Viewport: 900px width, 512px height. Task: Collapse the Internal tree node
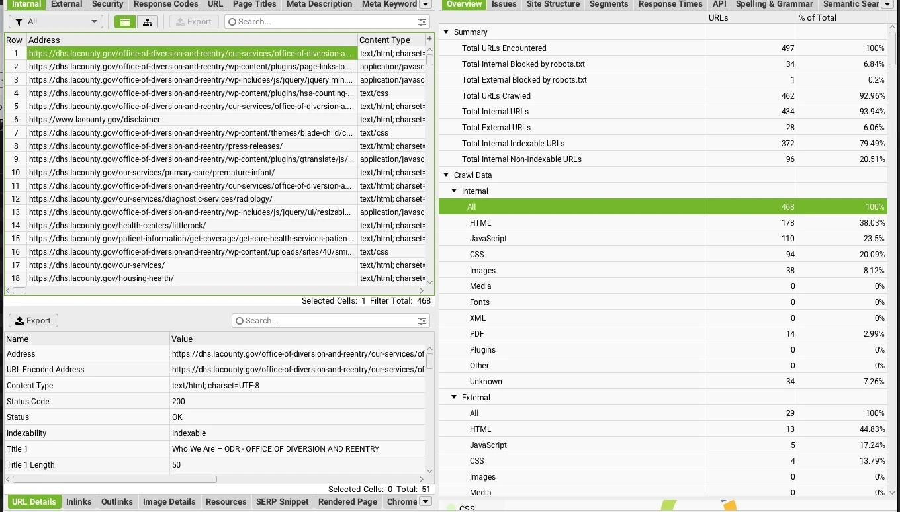click(x=454, y=191)
